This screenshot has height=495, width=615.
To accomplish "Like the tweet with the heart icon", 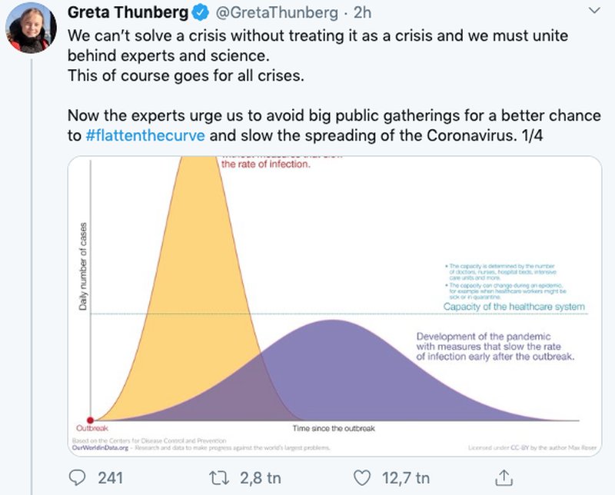I will [361, 478].
